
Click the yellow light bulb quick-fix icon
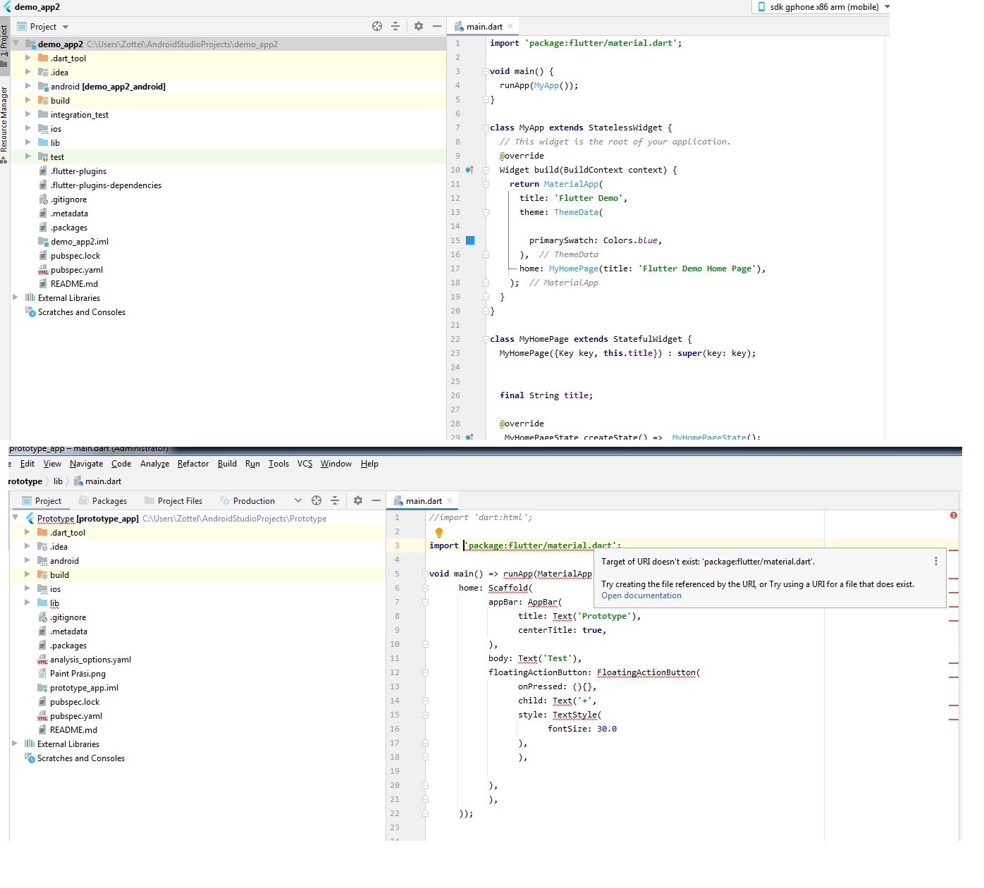439,532
